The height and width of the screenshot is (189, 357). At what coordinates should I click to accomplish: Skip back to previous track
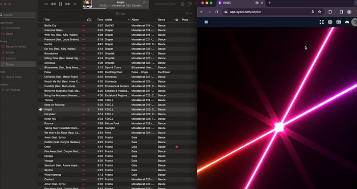53,4
